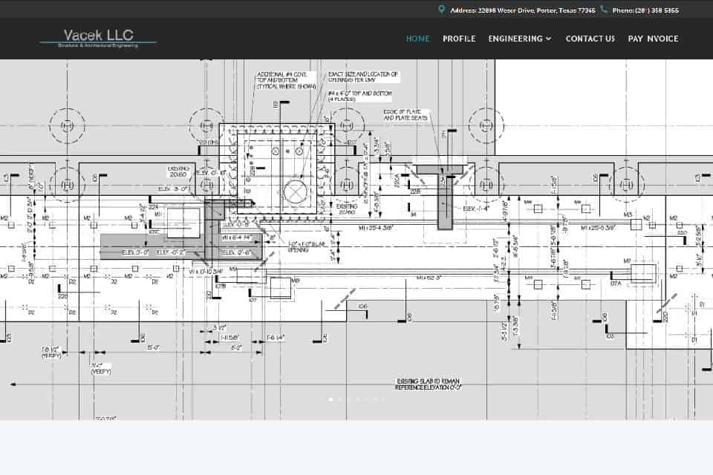Image resolution: width=713 pixels, height=475 pixels.
Task: Switch to the fourth slideshow dot
Action: (x=357, y=399)
